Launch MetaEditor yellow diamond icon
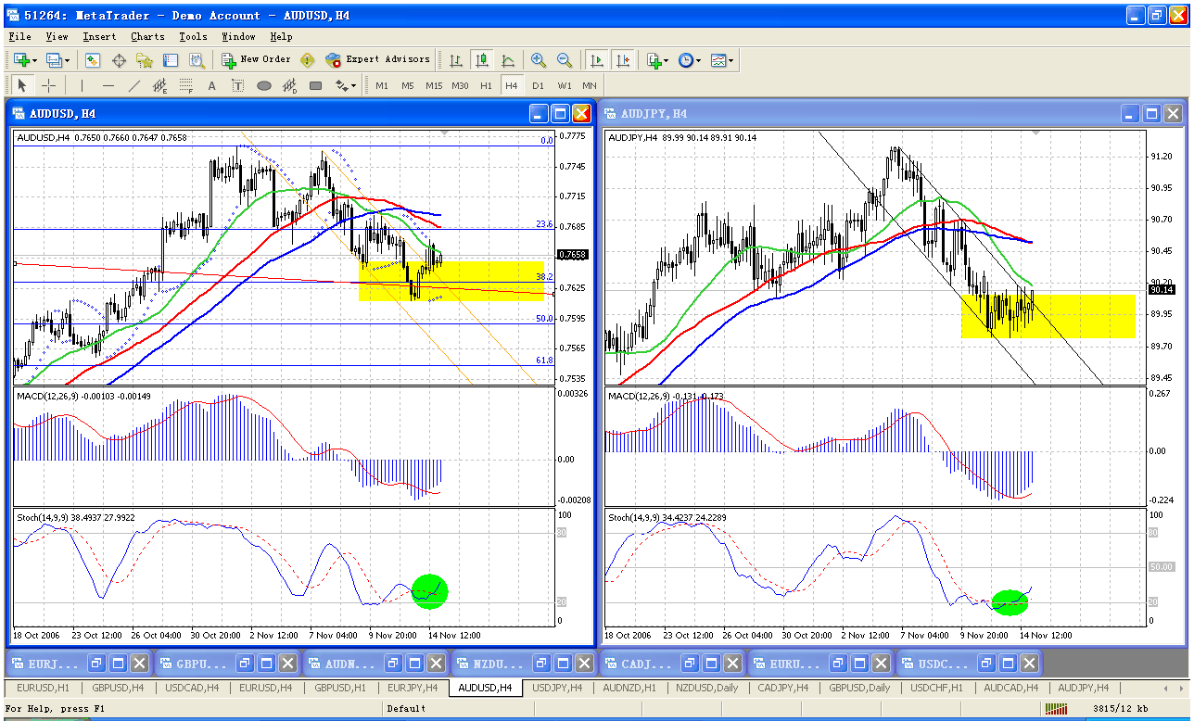This screenshot has height=721, width=1194. coord(308,60)
